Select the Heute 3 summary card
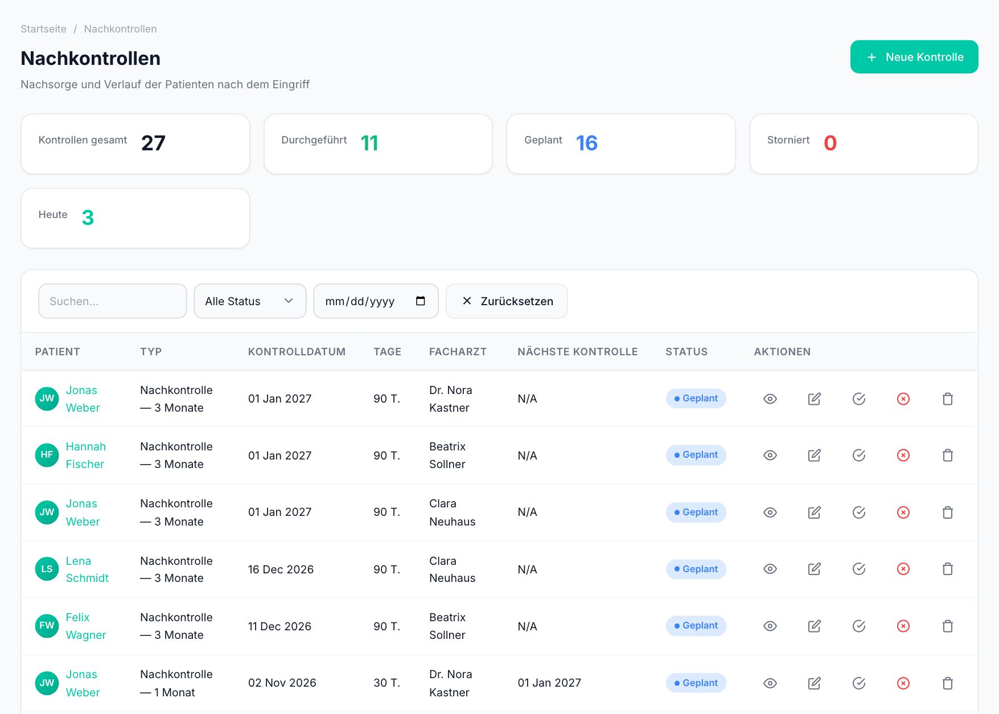Image resolution: width=999 pixels, height=714 pixels. (135, 218)
